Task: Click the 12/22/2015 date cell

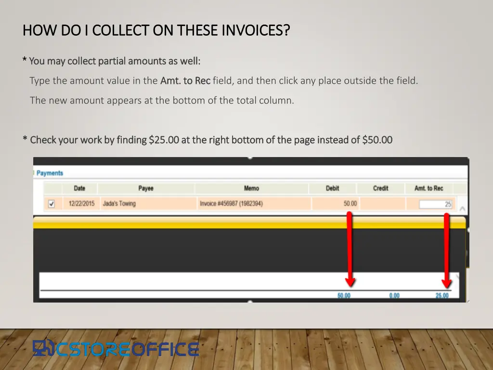Action: click(81, 204)
